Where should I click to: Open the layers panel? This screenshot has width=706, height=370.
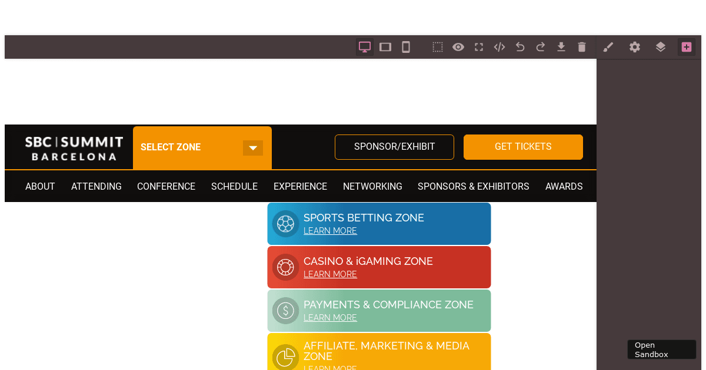pos(661,47)
